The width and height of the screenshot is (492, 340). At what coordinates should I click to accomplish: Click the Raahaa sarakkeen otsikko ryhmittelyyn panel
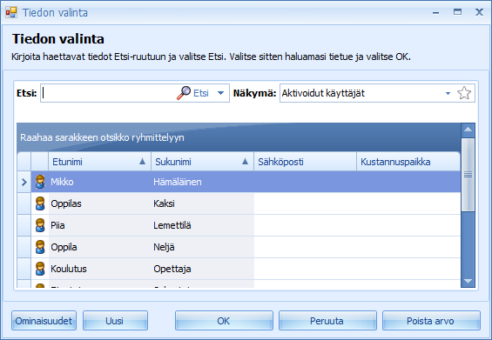(x=239, y=137)
